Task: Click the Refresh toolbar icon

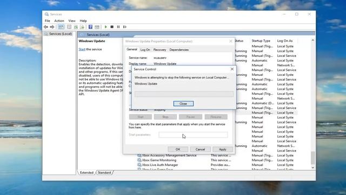Action: click(76, 27)
